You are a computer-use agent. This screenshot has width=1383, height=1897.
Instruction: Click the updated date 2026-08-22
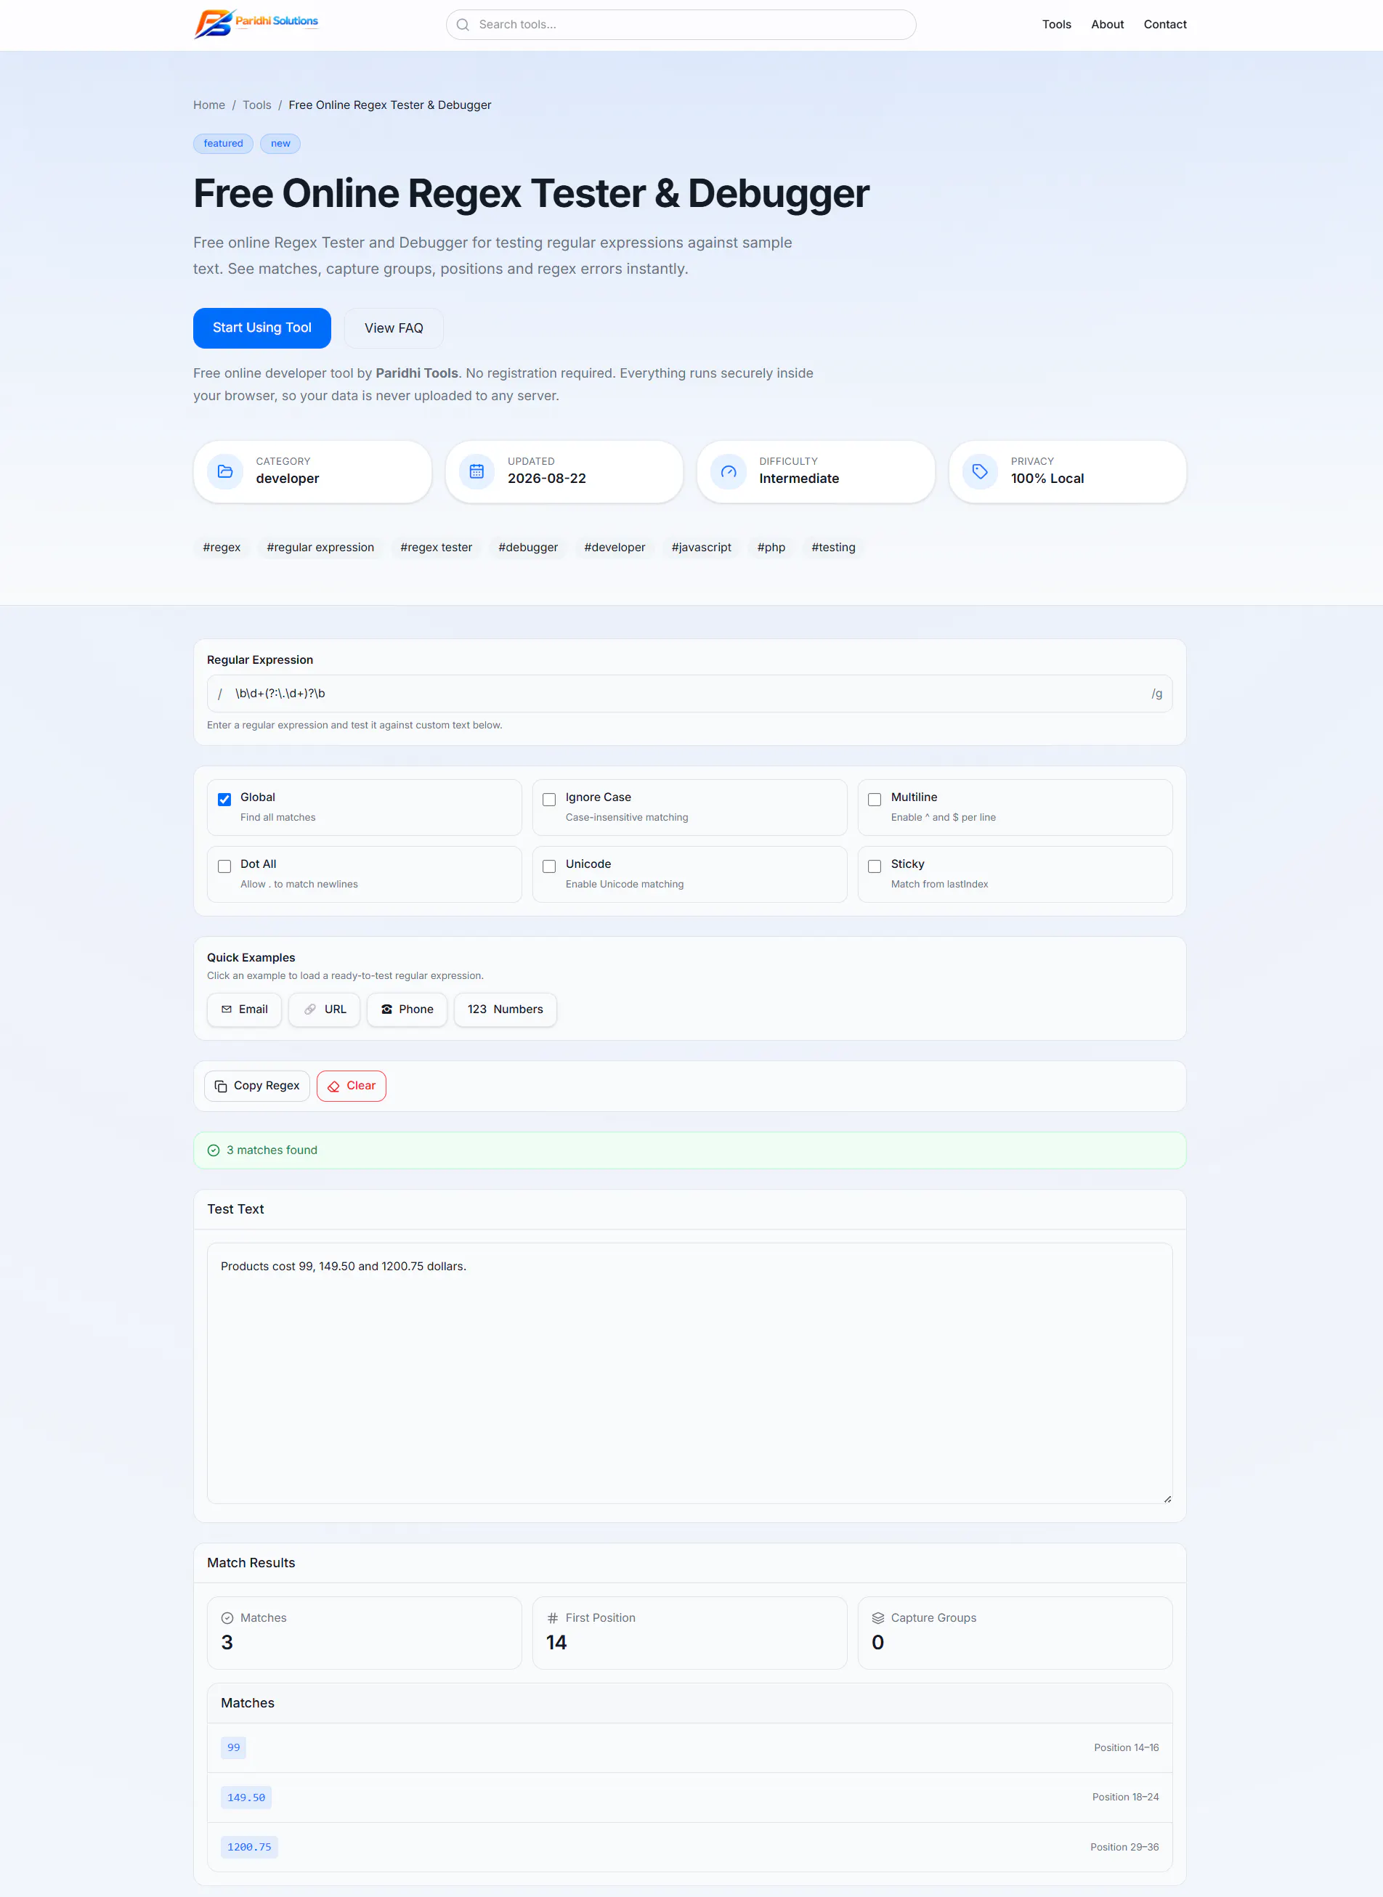click(547, 479)
